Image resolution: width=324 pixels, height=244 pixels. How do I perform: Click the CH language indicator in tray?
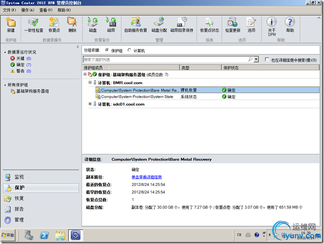[239, 235]
